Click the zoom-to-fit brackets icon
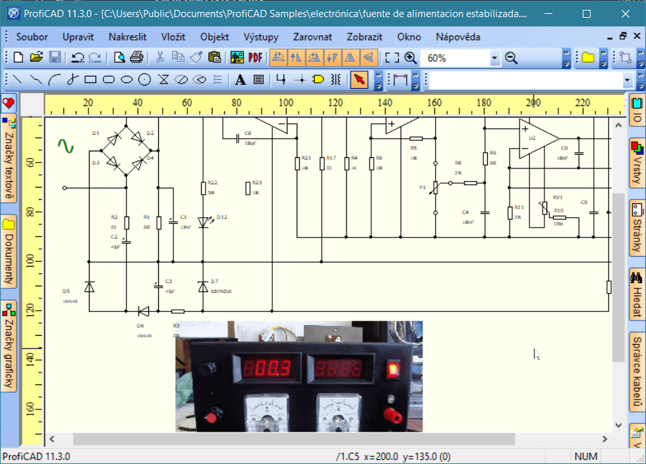 pos(392,58)
